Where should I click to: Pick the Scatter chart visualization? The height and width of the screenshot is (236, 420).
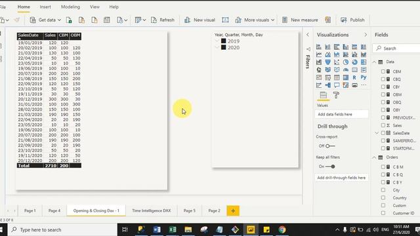click(337, 62)
